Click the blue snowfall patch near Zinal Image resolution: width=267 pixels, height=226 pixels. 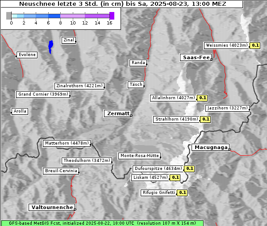(x=50, y=47)
